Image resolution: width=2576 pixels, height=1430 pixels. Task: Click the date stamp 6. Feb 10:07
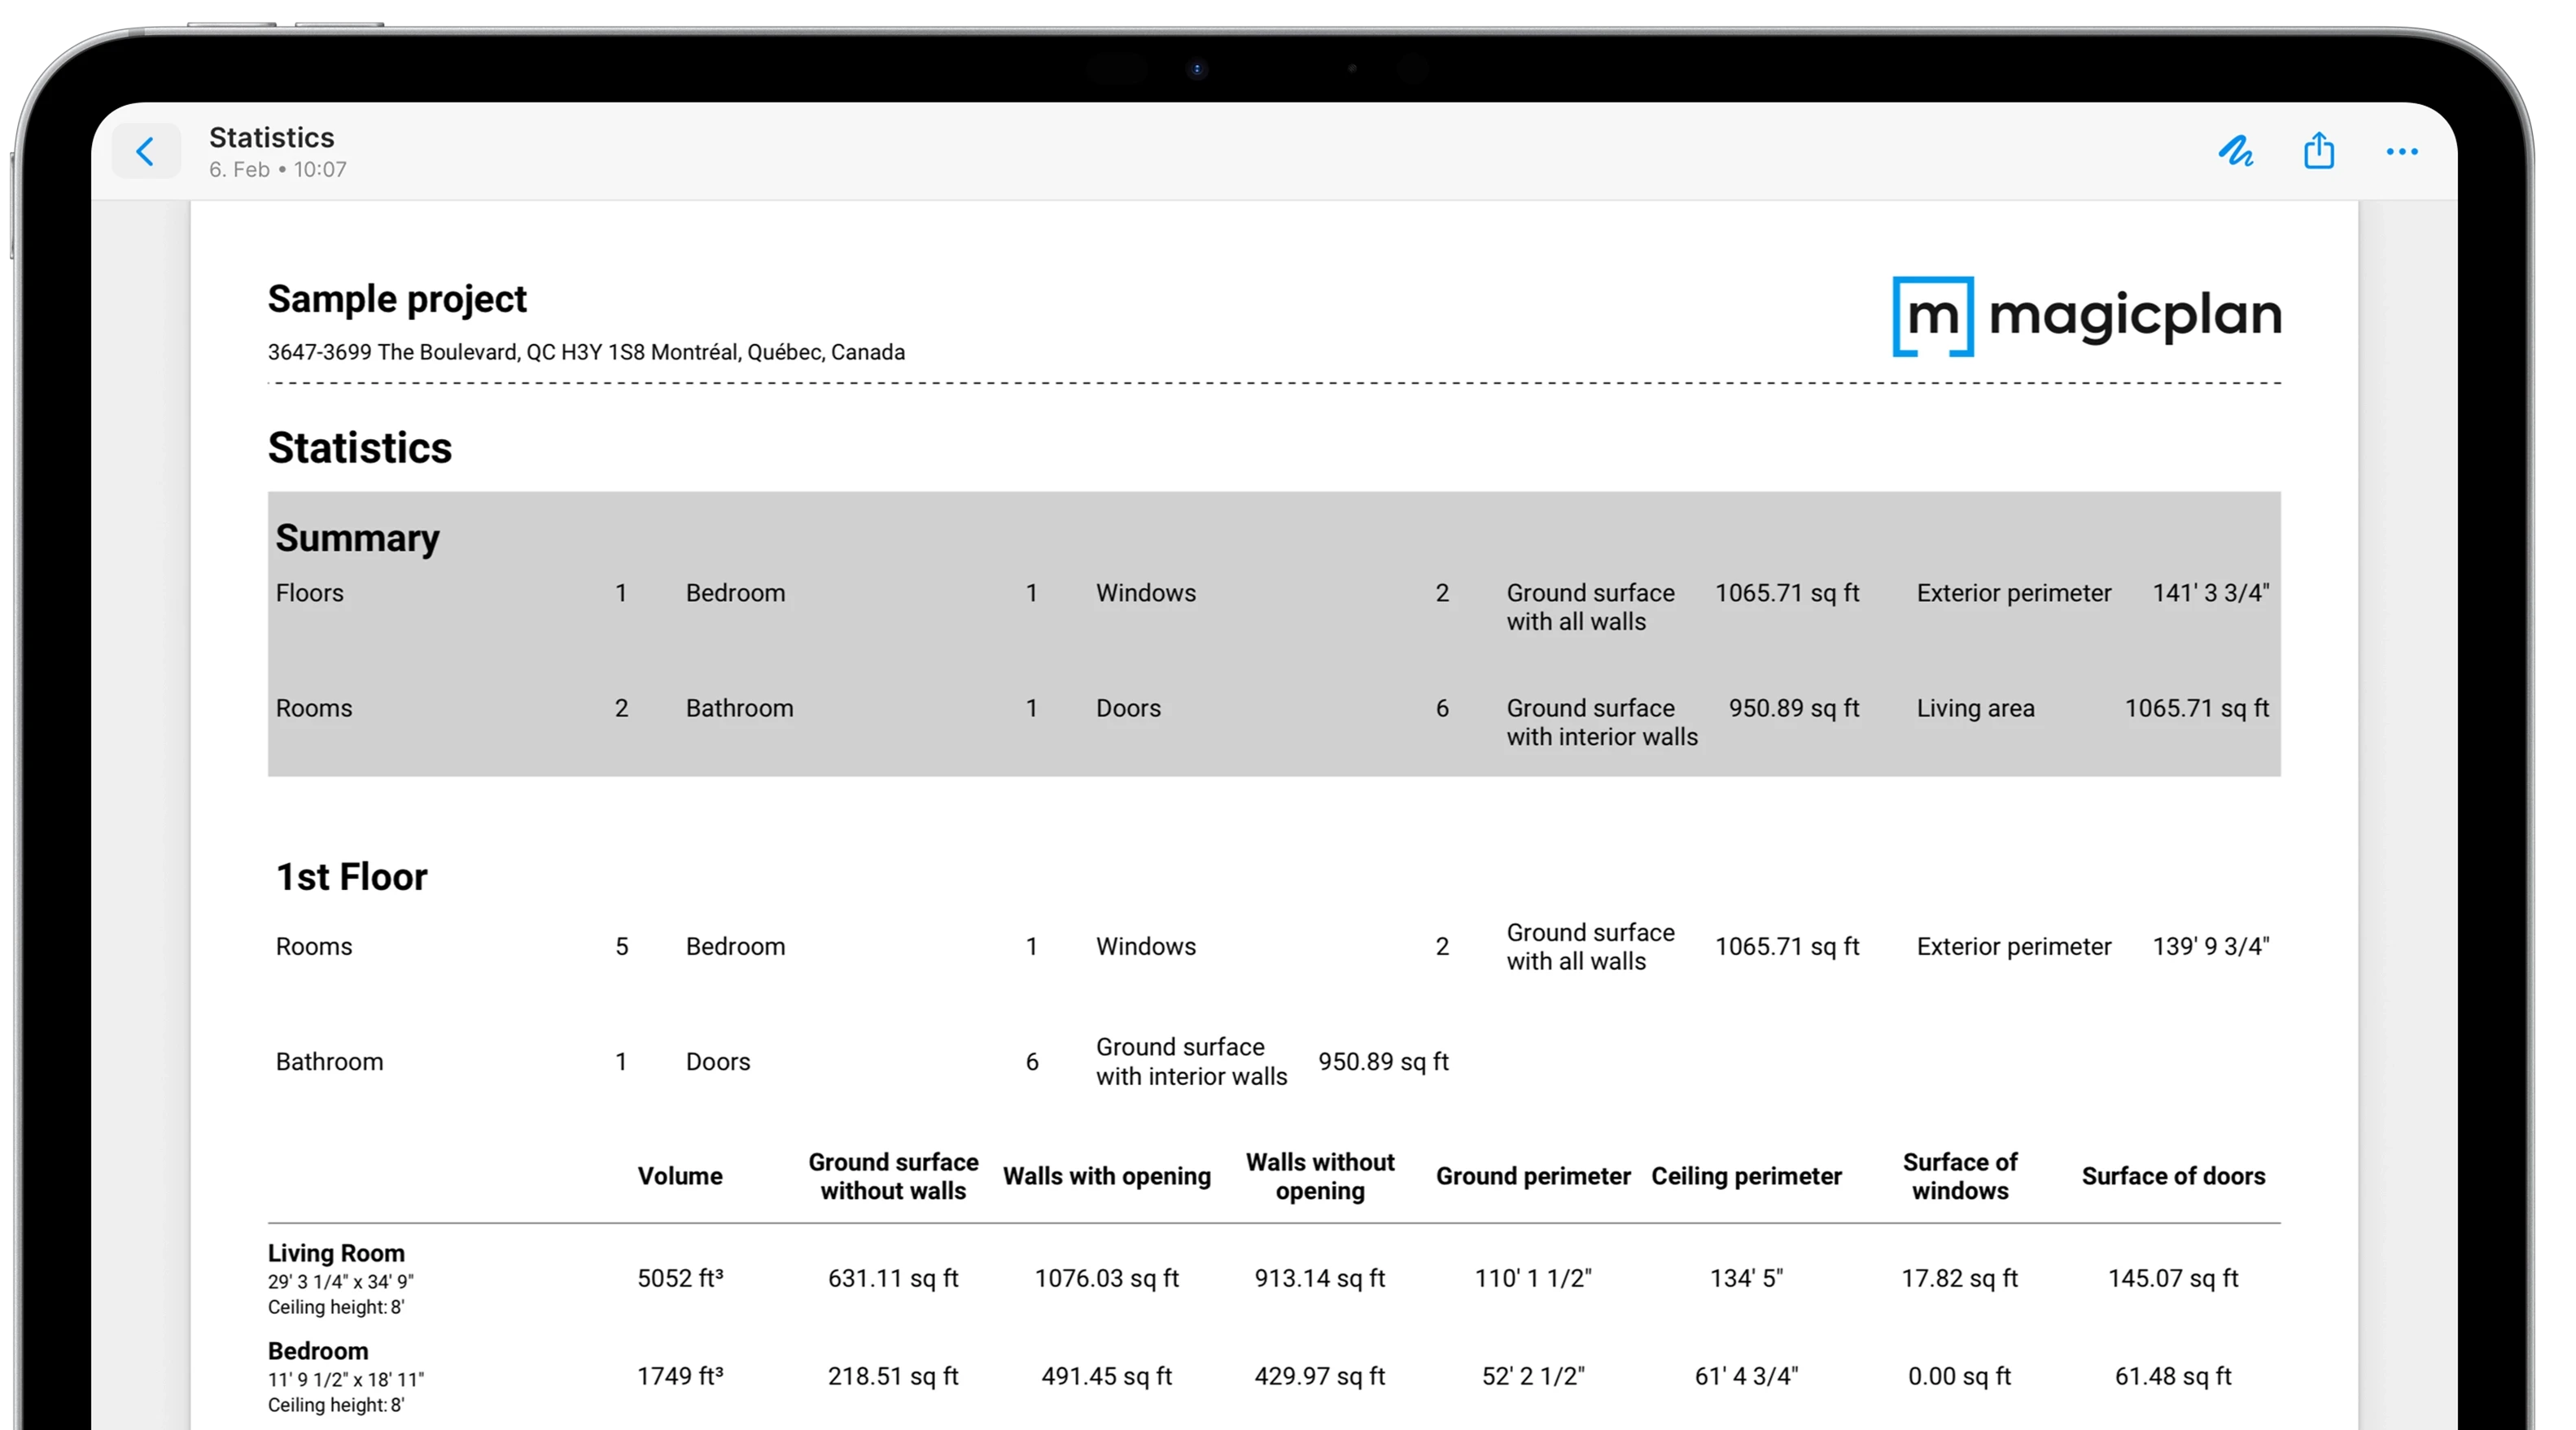[x=278, y=170]
